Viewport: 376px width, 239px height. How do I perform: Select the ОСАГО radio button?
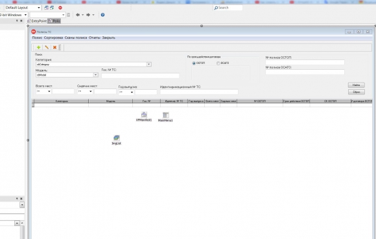click(218, 63)
